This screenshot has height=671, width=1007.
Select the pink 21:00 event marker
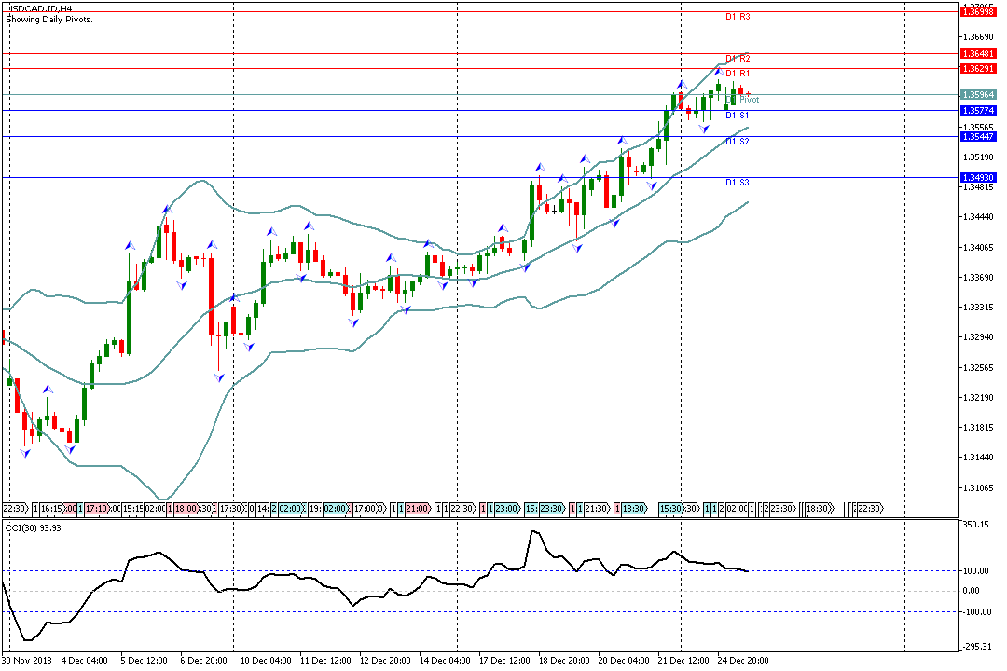tap(418, 509)
